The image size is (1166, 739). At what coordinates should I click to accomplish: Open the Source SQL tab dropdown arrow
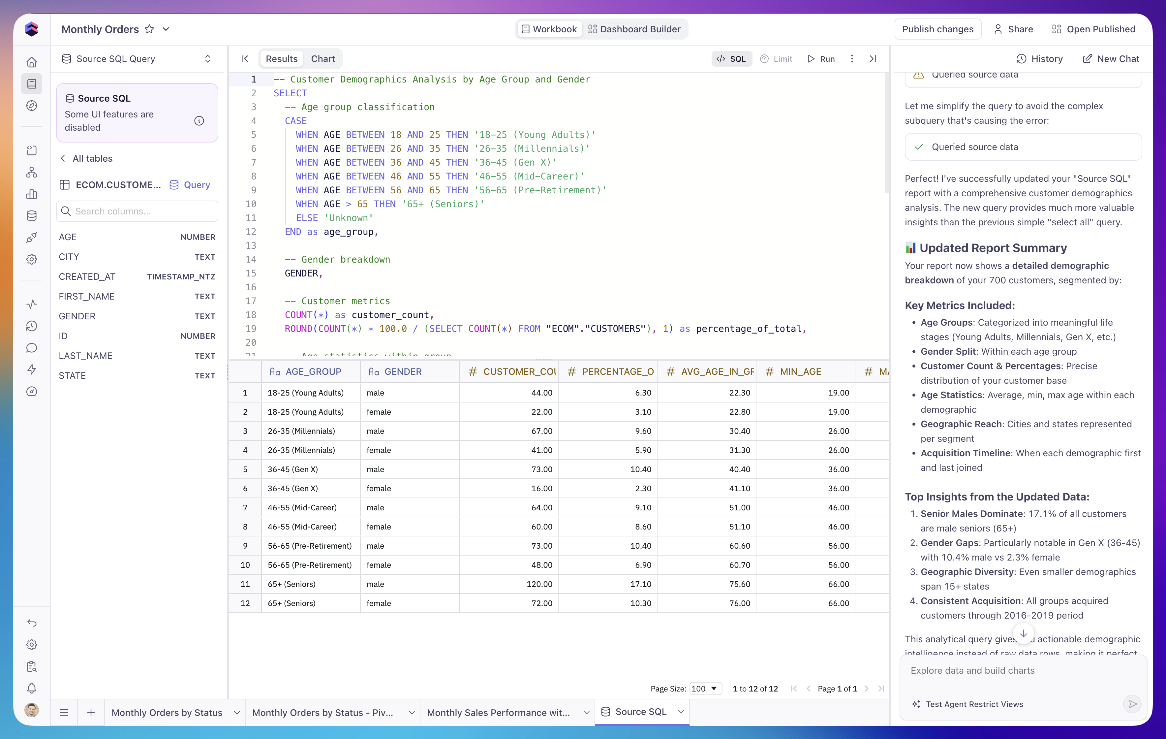681,712
